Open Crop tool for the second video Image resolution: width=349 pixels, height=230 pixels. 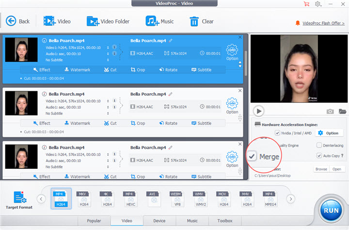coord(138,123)
